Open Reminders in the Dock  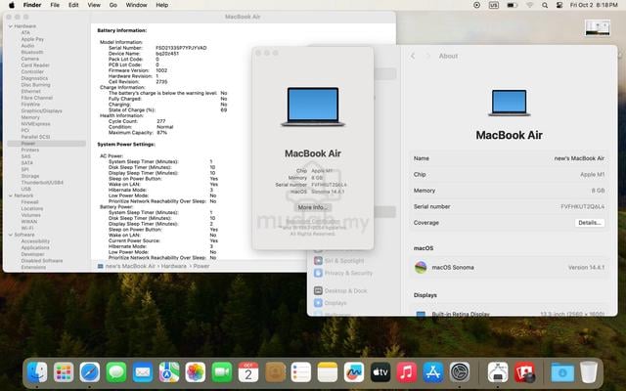[301, 372]
